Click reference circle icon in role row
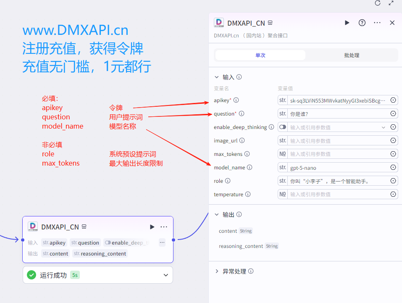402x303 pixels. pos(393,181)
